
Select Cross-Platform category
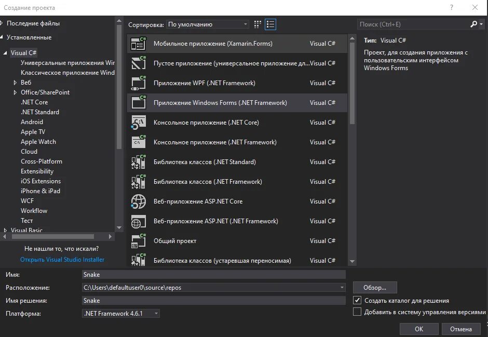click(42, 161)
